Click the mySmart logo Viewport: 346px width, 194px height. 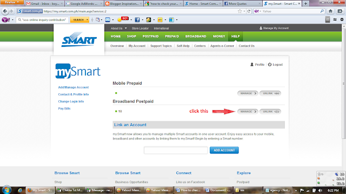pos(78,71)
